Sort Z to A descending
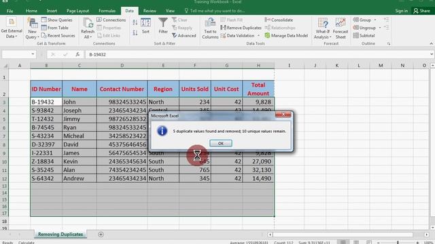 click(x=135, y=33)
